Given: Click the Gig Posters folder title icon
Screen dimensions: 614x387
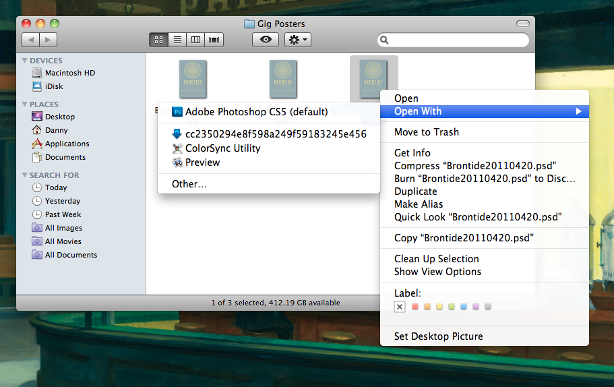Looking at the screenshot, I should [249, 24].
